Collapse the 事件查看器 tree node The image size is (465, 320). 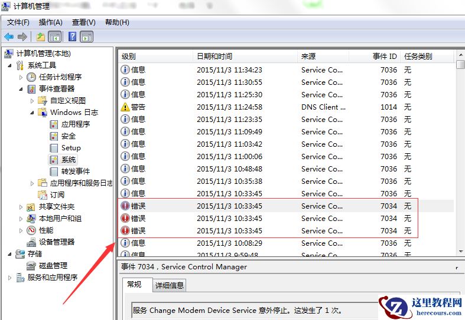click(x=21, y=89)
